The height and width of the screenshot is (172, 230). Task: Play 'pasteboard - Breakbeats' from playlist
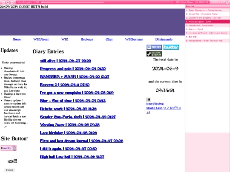pos(207,25)
